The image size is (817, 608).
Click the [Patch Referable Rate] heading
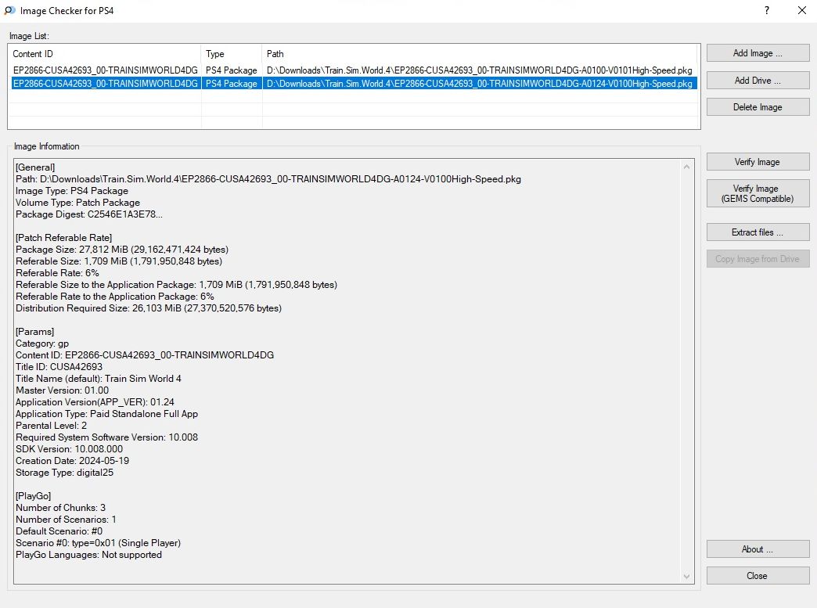tap(63, 238)
